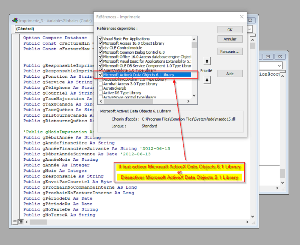Click the code window icon in title bar
The width and height of the screenshot is (300, 245).
pos(14,21)
